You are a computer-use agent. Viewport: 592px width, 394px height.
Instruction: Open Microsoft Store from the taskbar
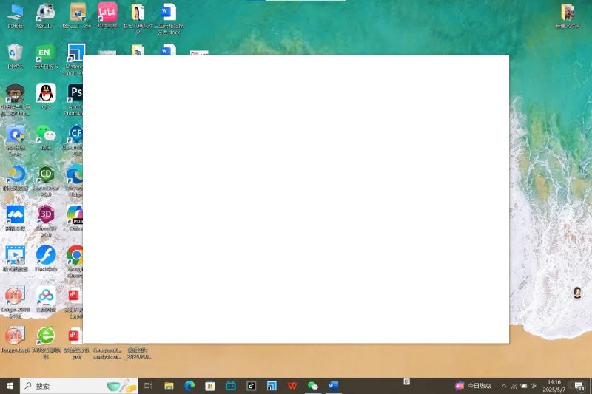(x=210, y=386)
